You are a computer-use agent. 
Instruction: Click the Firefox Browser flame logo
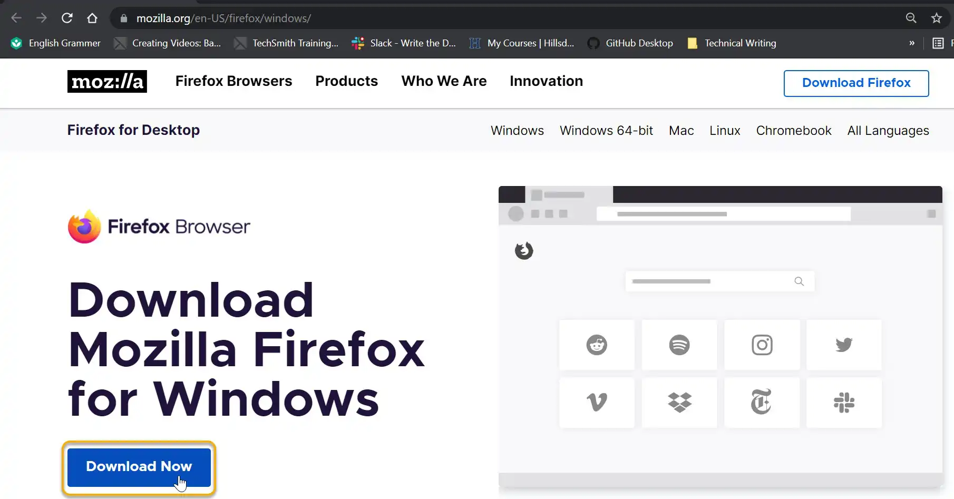point(84,227)
